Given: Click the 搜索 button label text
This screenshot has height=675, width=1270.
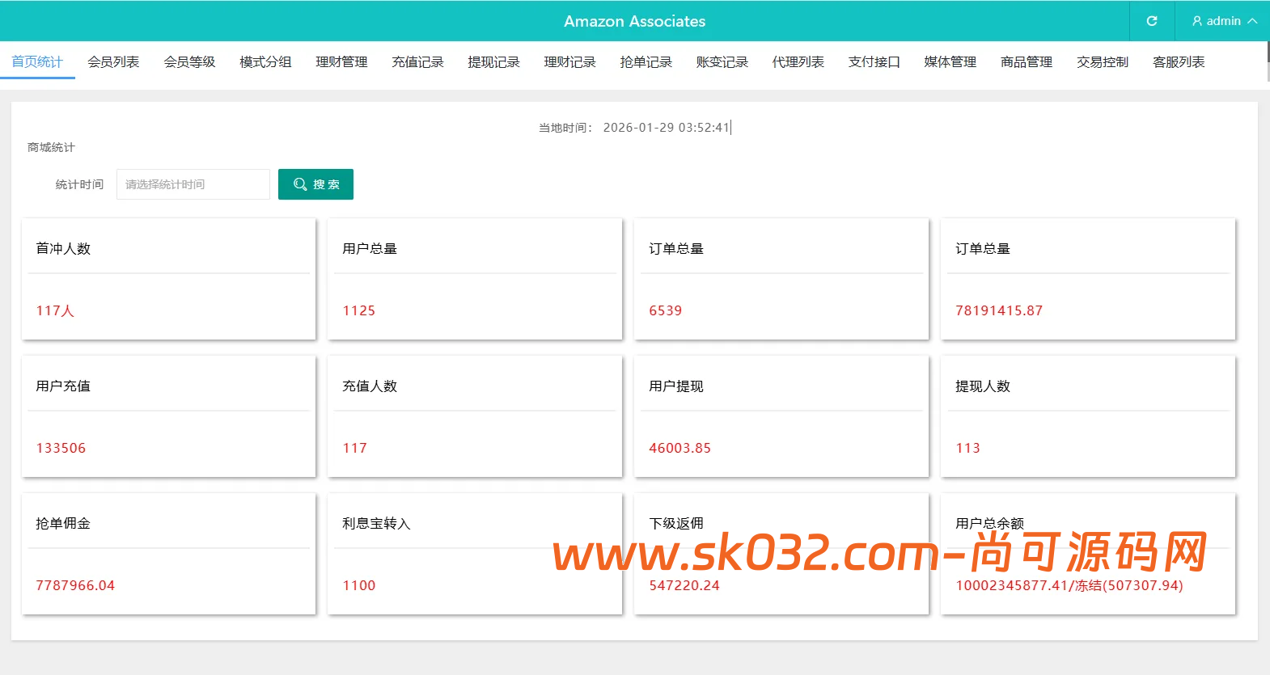Looking at the screenshot, I should click(327, 184).
